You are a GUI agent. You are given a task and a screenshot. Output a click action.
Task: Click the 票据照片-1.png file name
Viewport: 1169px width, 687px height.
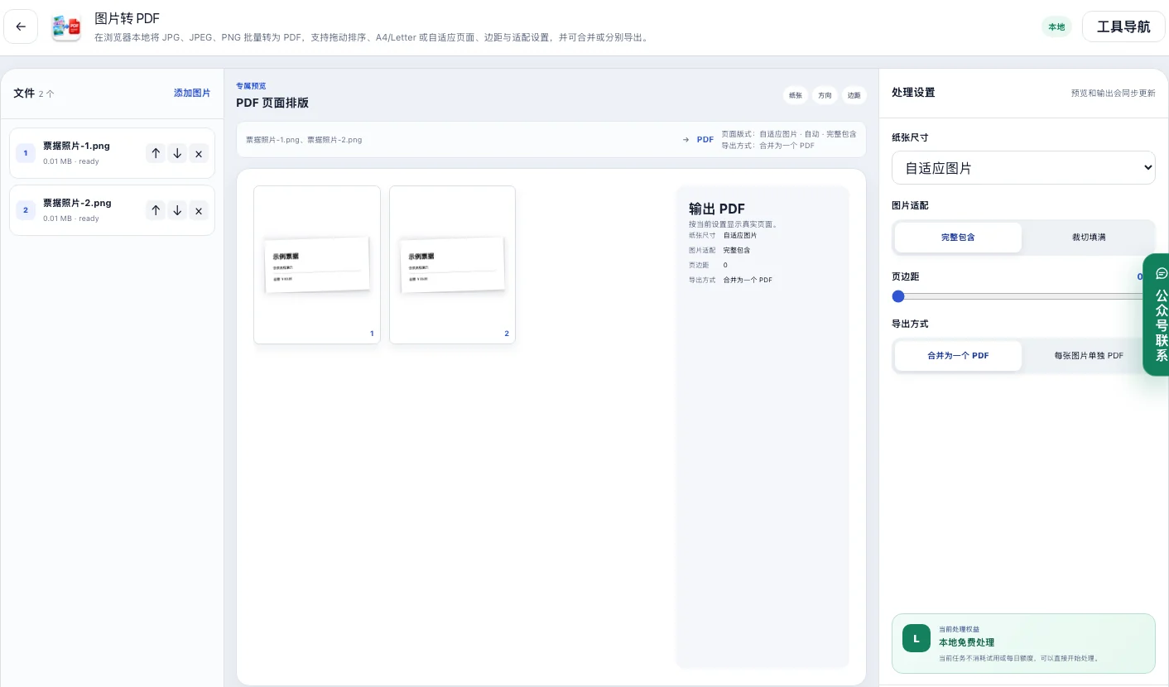click(x=76, y=147)
